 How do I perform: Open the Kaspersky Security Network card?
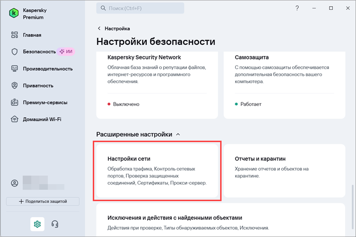coord(157,85)
